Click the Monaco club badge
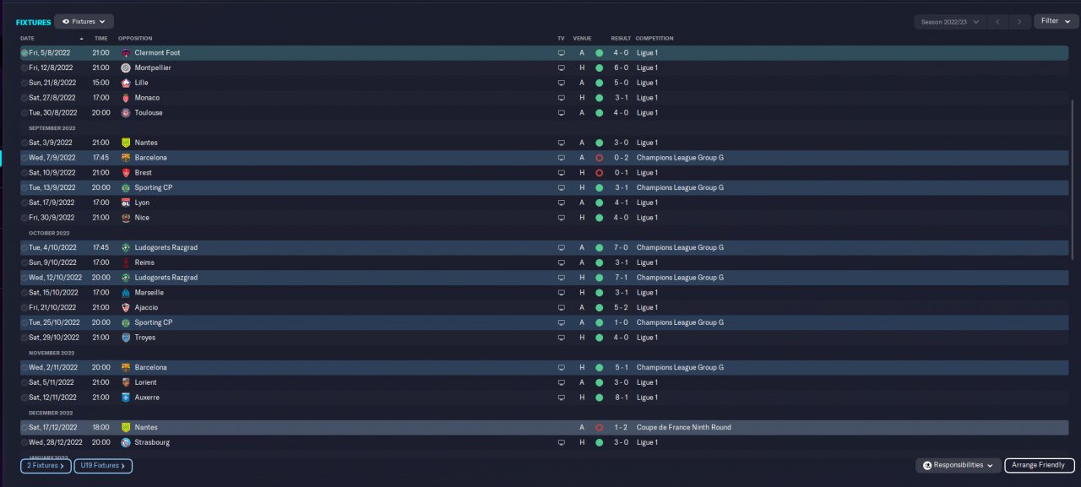 tap(126, 98)
